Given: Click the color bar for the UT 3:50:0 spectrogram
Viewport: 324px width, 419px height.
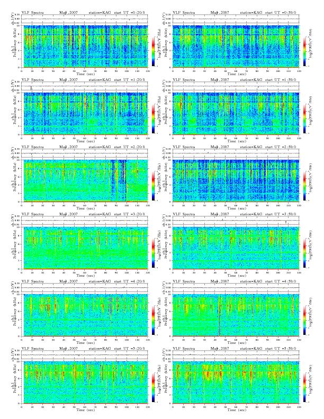Looking at the screenshot, I should point(305,253).
